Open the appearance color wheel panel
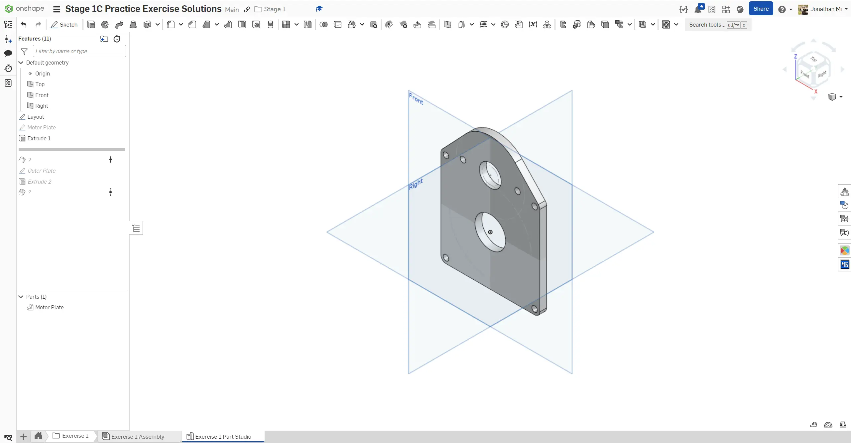851x443 pixels. [844, 250]
